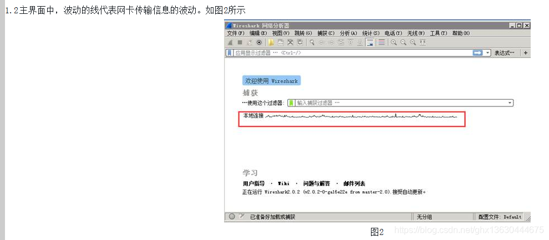Restart the current capture from toolbar
The width and height of the screenshot is (549, 240).
click(x=250, y=42)
